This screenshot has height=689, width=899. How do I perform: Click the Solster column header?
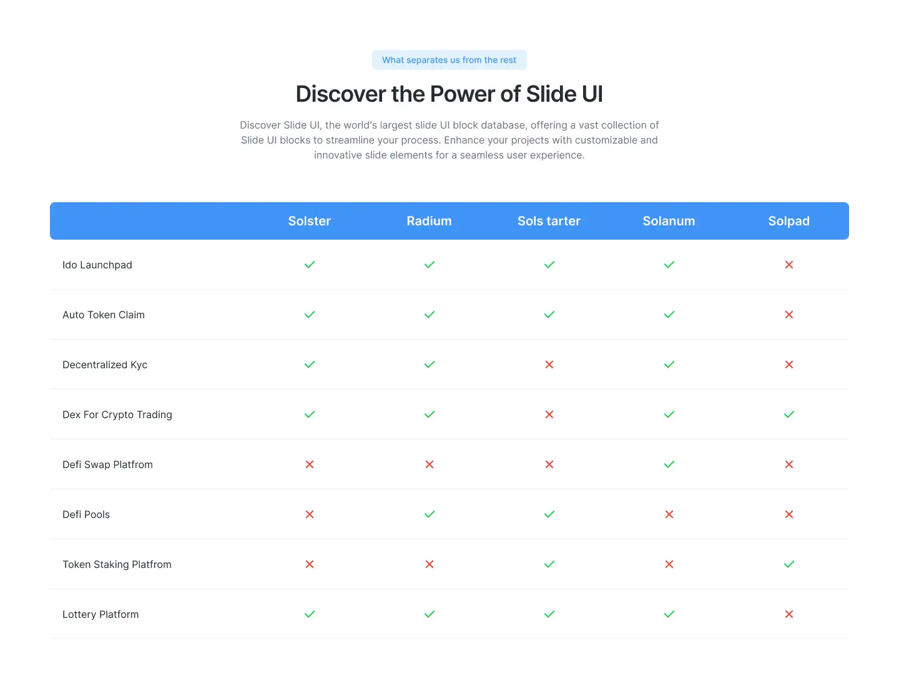pos(310,221)
